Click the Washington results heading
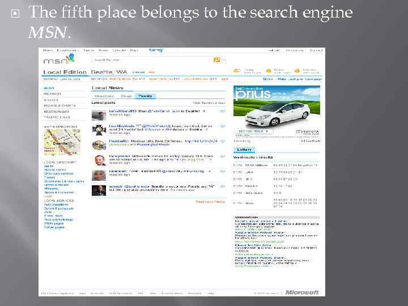Screen dimensions: 408x306 click(x=253, y=157)
